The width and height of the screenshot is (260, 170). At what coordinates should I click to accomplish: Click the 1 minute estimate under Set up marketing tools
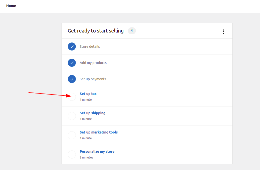tap(86, 138)
